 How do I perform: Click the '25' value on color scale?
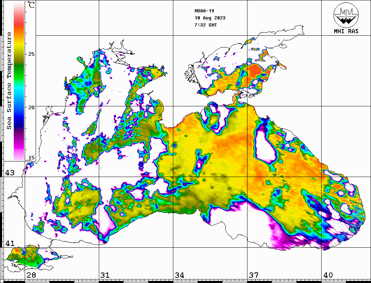(31, 54)
